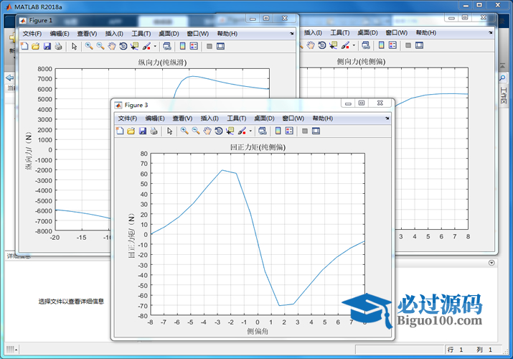This screenshot has width=513, height=359.
Task: Click New Figure icon in Figure 3 toolbar
Action: [x=120, y=131]
